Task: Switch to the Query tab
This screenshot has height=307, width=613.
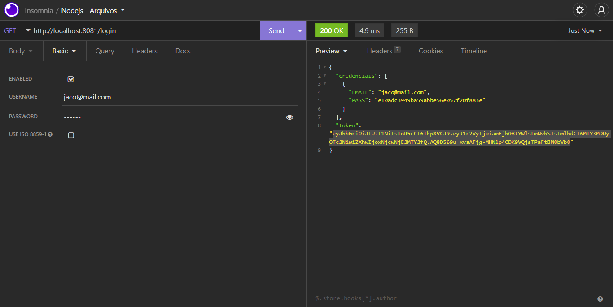Action: click(x=105, y=51)
